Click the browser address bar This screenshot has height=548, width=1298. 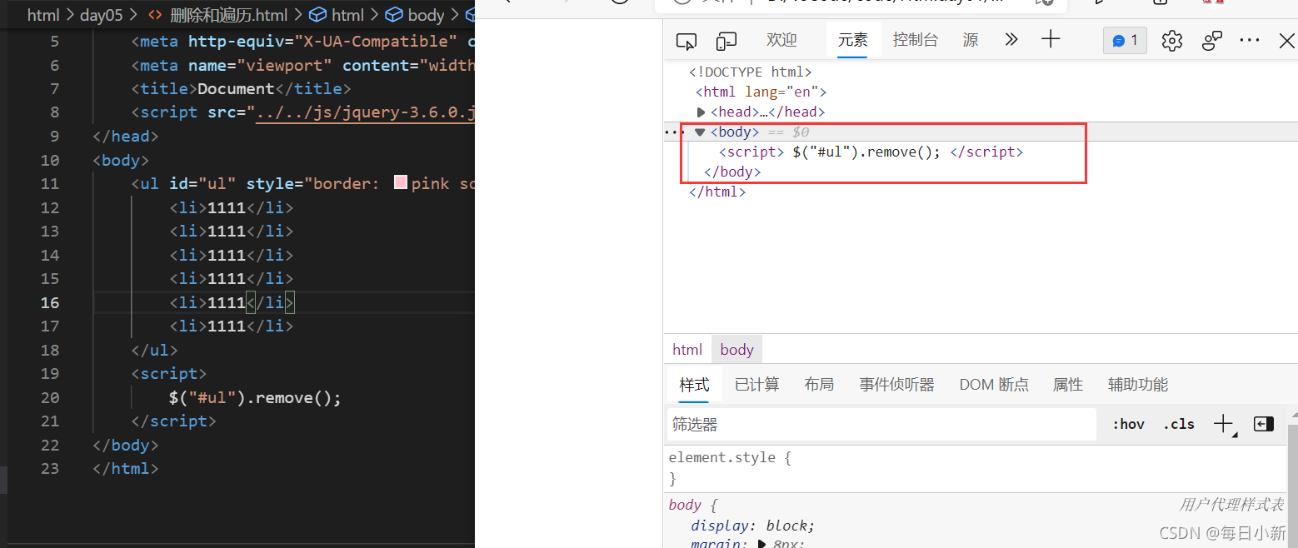coord(860,5)
